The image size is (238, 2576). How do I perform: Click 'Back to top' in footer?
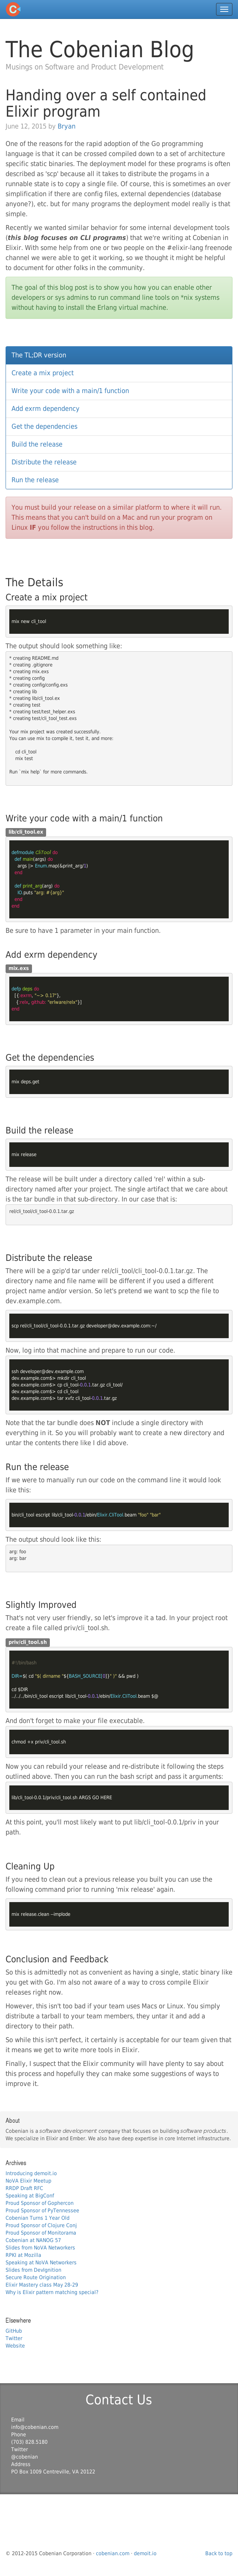[218, 2553]
